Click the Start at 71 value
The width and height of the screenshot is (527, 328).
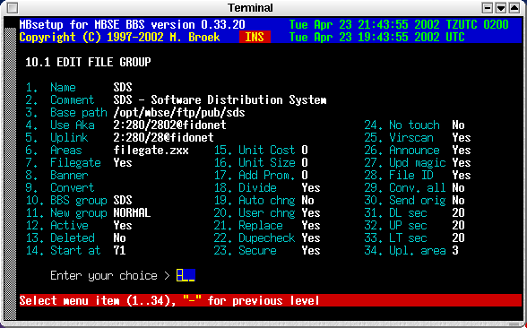[x=120, y=251]
